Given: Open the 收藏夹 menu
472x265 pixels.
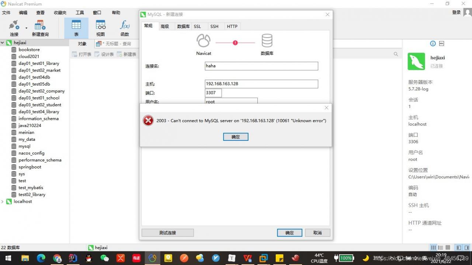Looking at the screenshot, I should (x=60, y=13).
